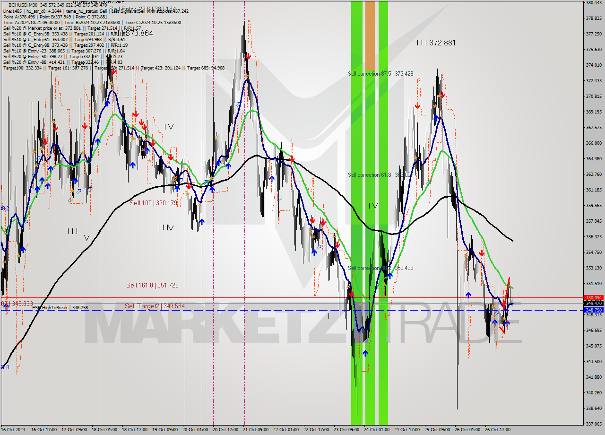605x435 pixels.
Task: Select 'Sell correction 38.2 | 353.438' label
Action: 380,268
